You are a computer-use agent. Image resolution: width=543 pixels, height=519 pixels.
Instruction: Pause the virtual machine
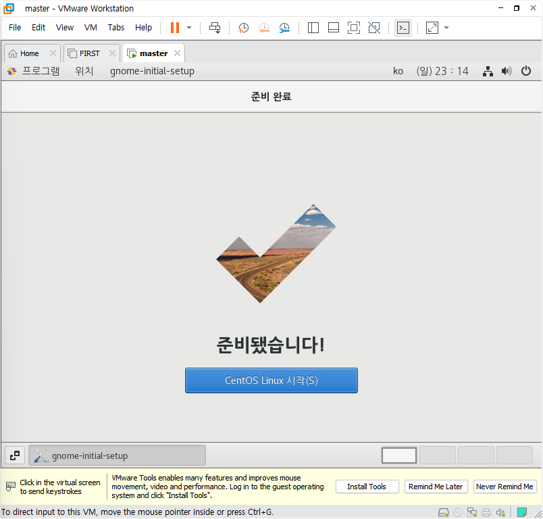[175, 28]
